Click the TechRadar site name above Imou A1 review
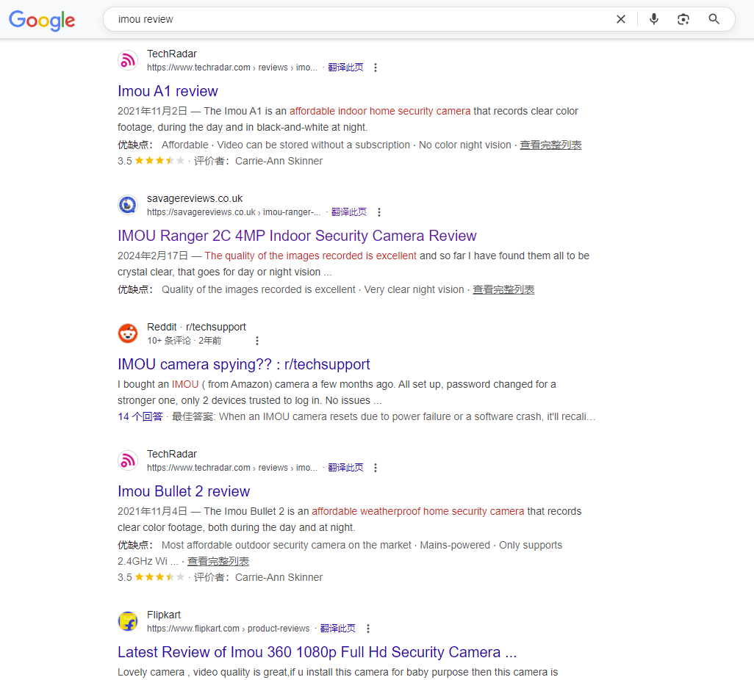Screen dimensions: 754x680 (172, 54)
